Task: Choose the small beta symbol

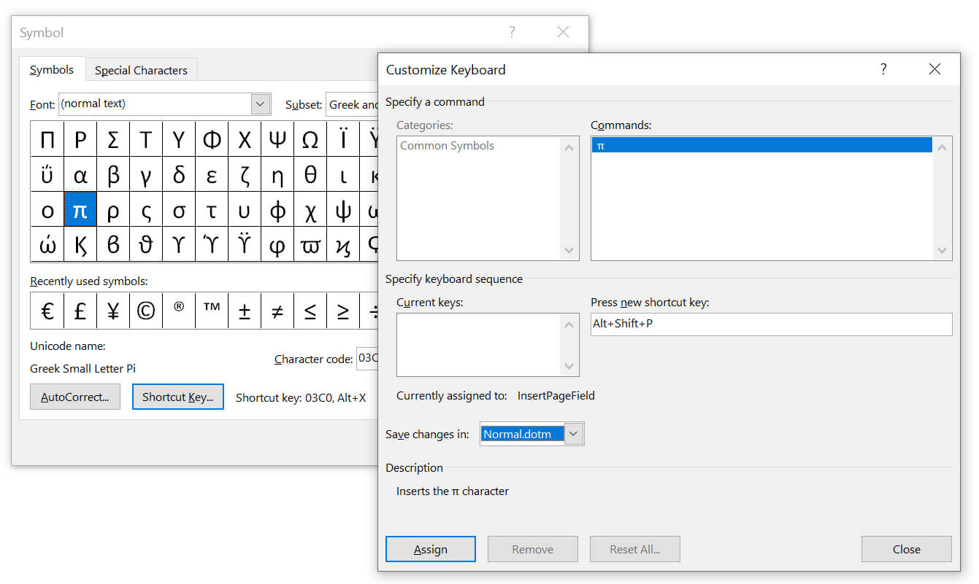Action: pyautogui.click(x=113, y=176)
